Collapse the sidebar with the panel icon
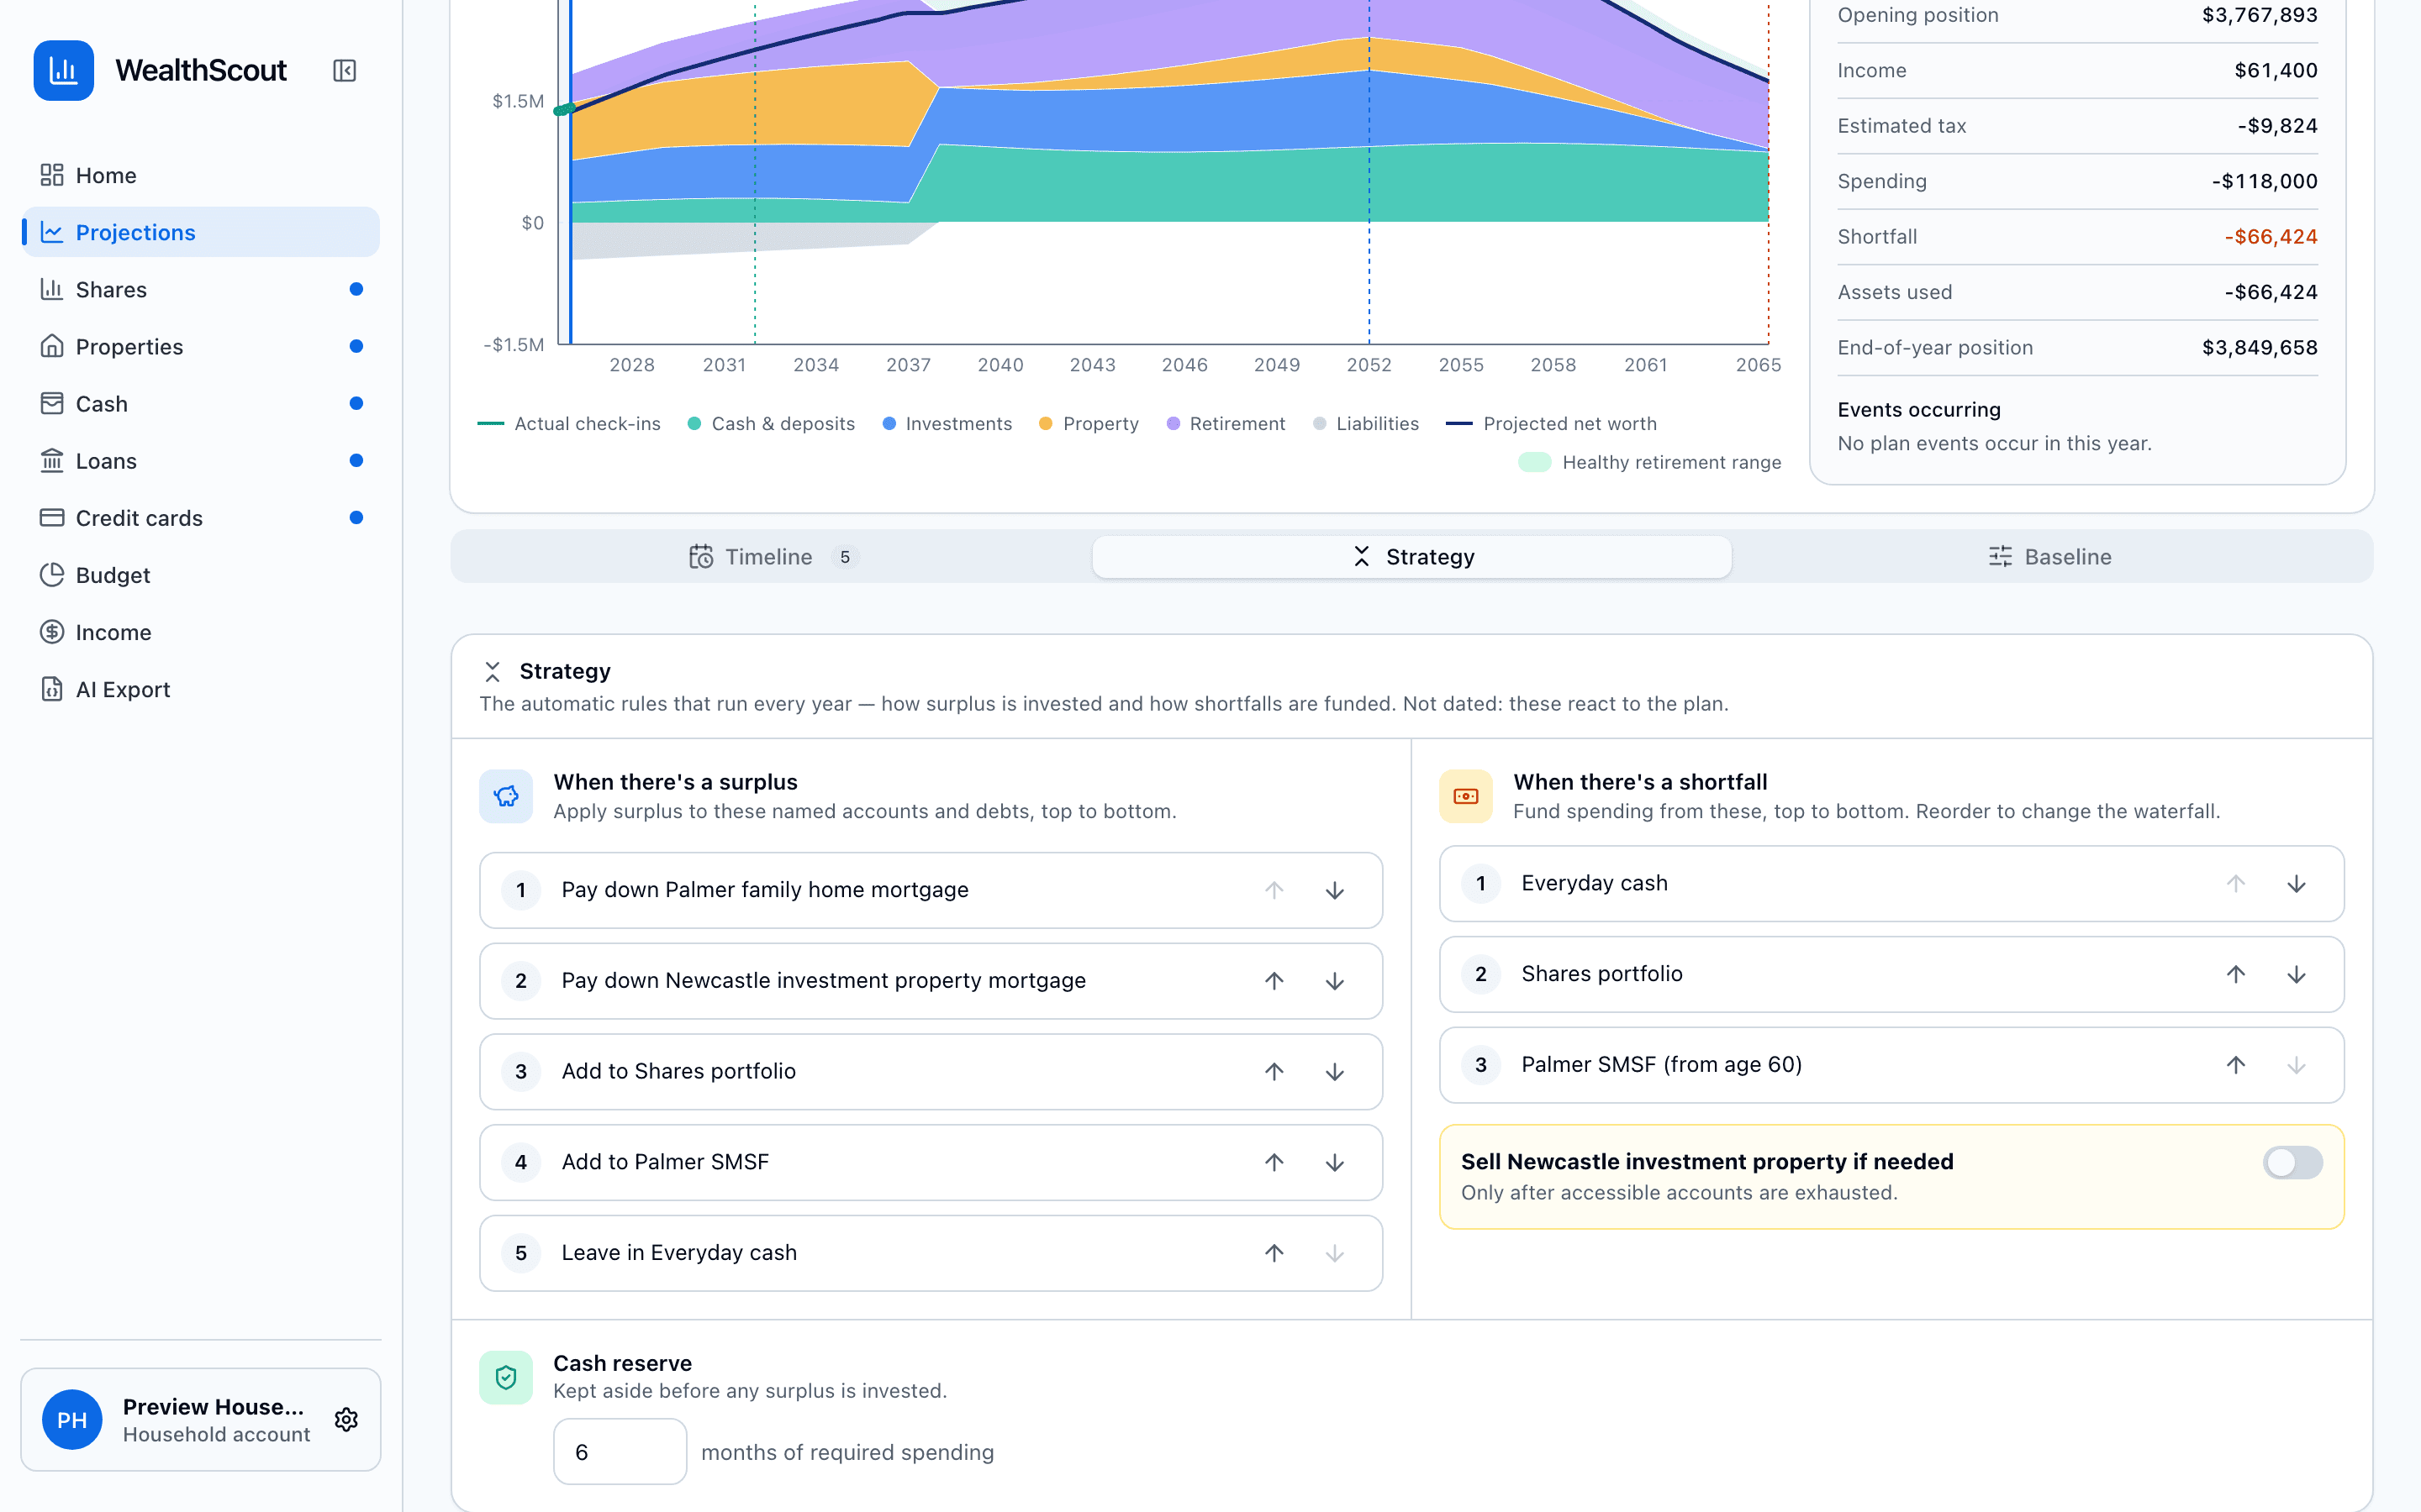 pos(344,71)
